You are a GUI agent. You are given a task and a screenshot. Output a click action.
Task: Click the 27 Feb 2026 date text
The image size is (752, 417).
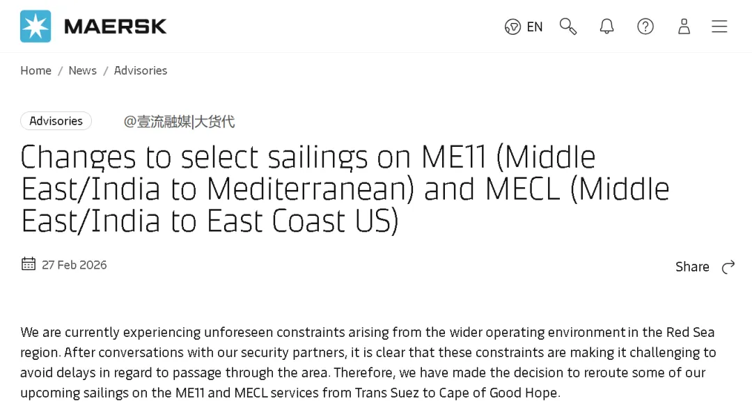75,265
